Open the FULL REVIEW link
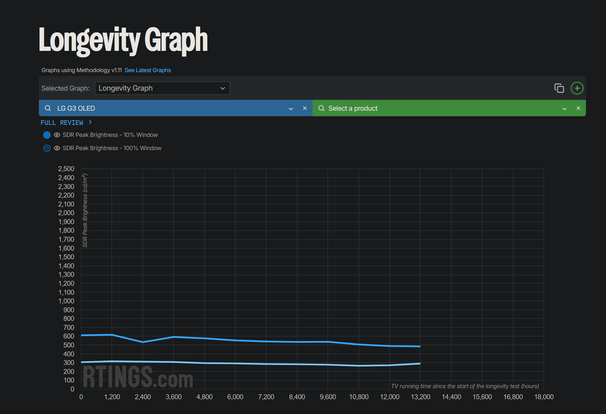This screenshot has width=606, height=414. point(62,122)
